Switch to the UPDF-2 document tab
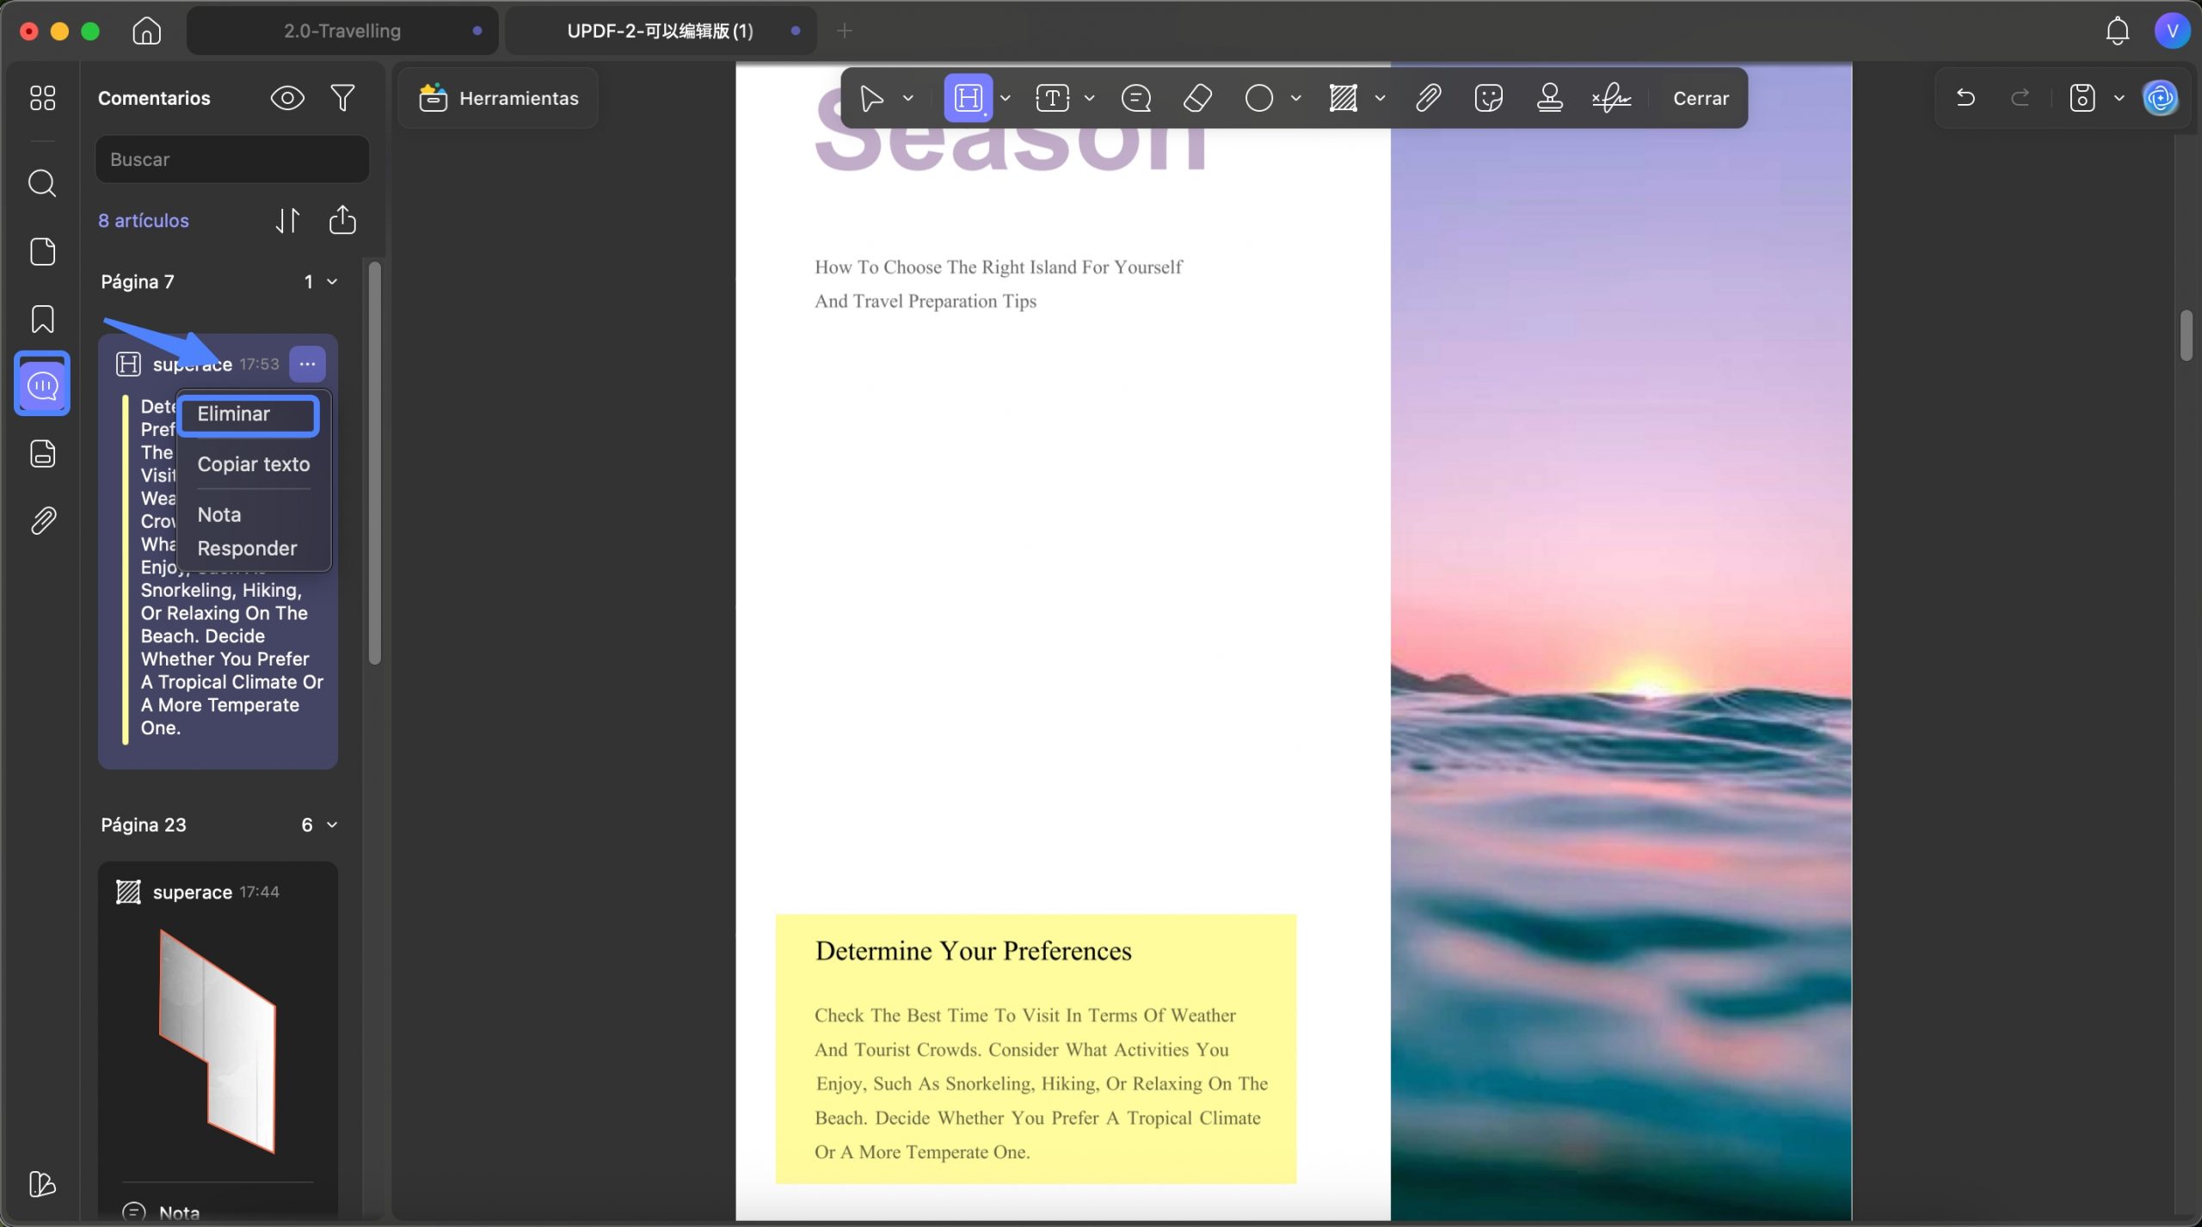This screenshot has width=2202, height=1227. point(660,31)
